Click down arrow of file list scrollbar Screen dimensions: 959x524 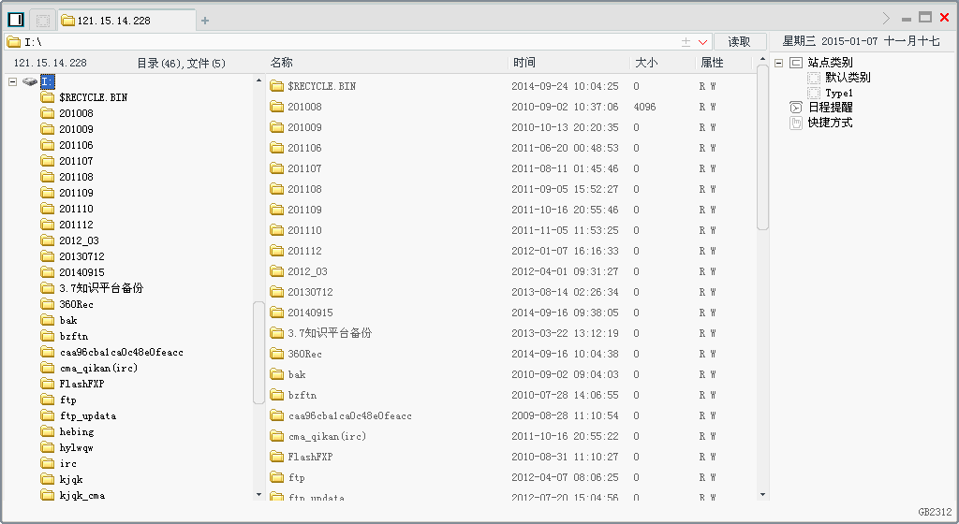click(762, 494)
